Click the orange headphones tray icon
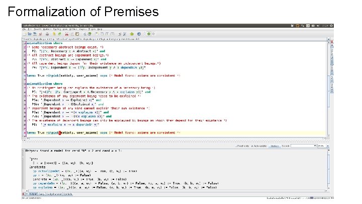Screen dimensions: 362x204 (x=298, y=26)
